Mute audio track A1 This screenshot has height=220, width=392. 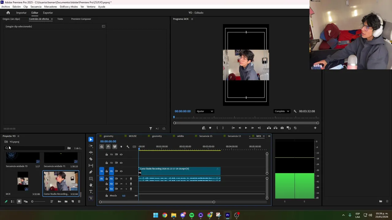[121, 179]
